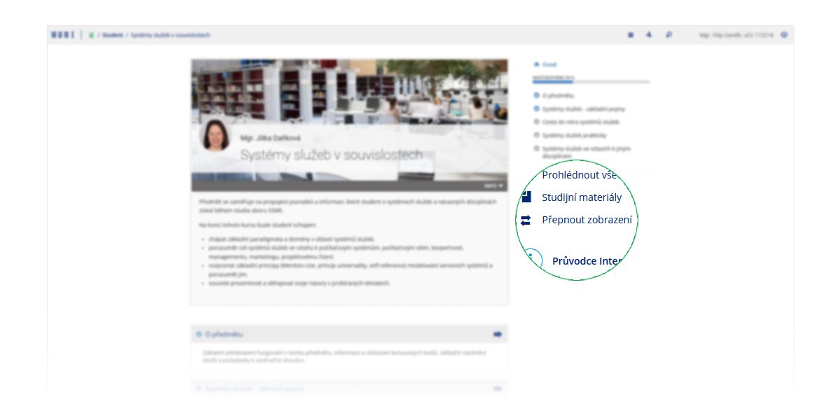Click the MUNI logo in header
Viewport: 840px width, 420px height.
(x=63, y=35)
